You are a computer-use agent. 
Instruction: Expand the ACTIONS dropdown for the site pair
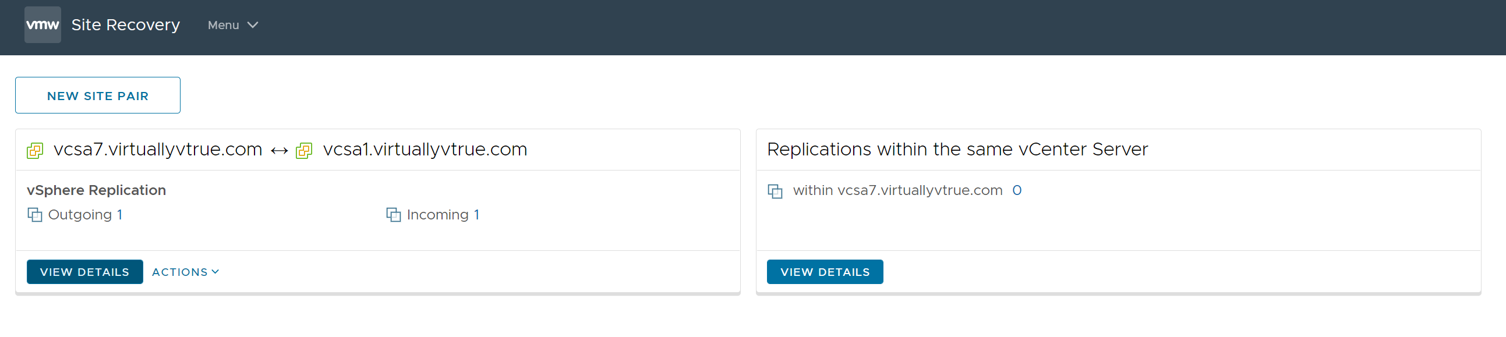tap(181, 272)
